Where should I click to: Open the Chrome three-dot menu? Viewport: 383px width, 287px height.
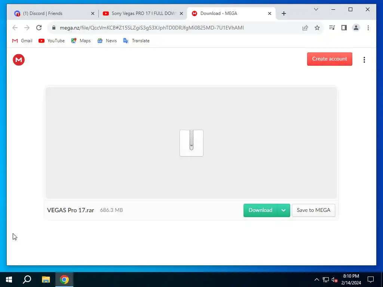pyautogui.click(x=368, y=28)
